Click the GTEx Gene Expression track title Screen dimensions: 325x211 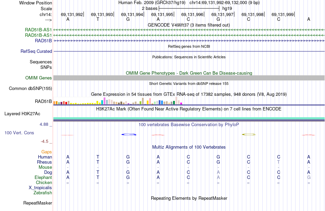click(188, 94)
